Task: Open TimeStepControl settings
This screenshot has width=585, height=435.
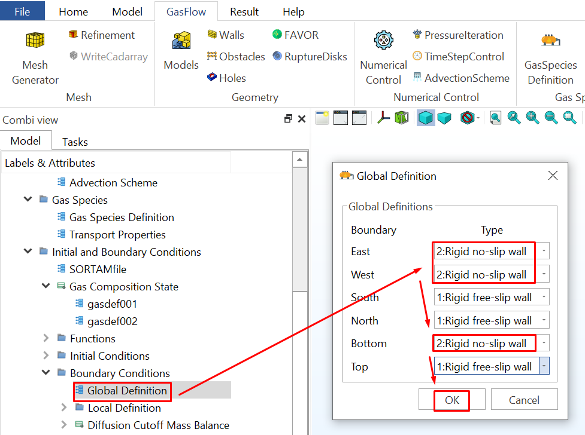Action: click(458, 57)
